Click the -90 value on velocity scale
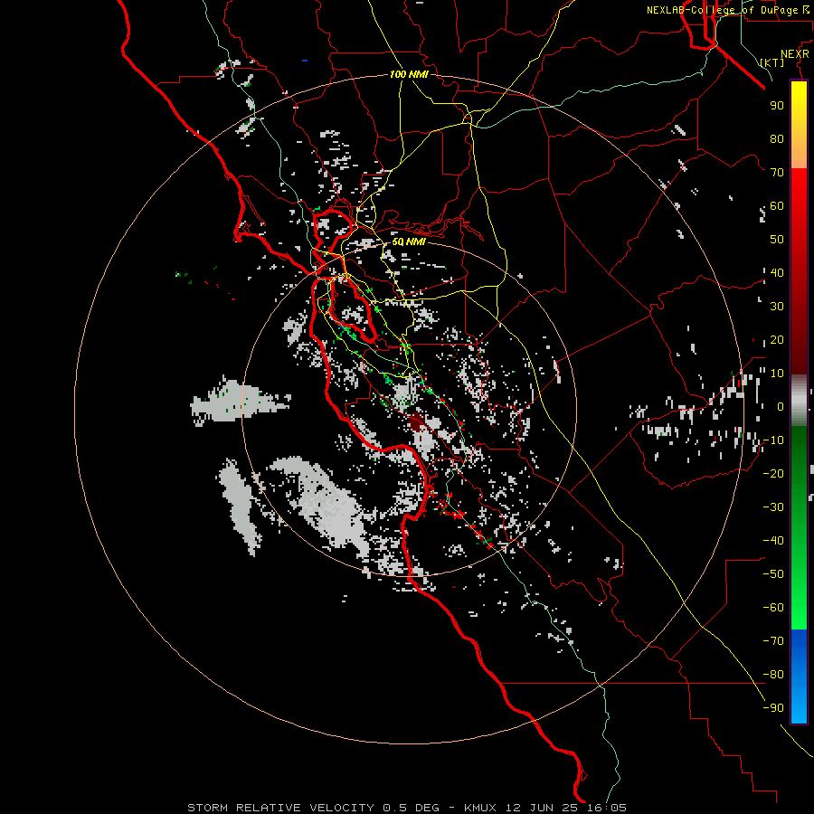The height and width of the screenshot is (814, 814). point(773,707)
